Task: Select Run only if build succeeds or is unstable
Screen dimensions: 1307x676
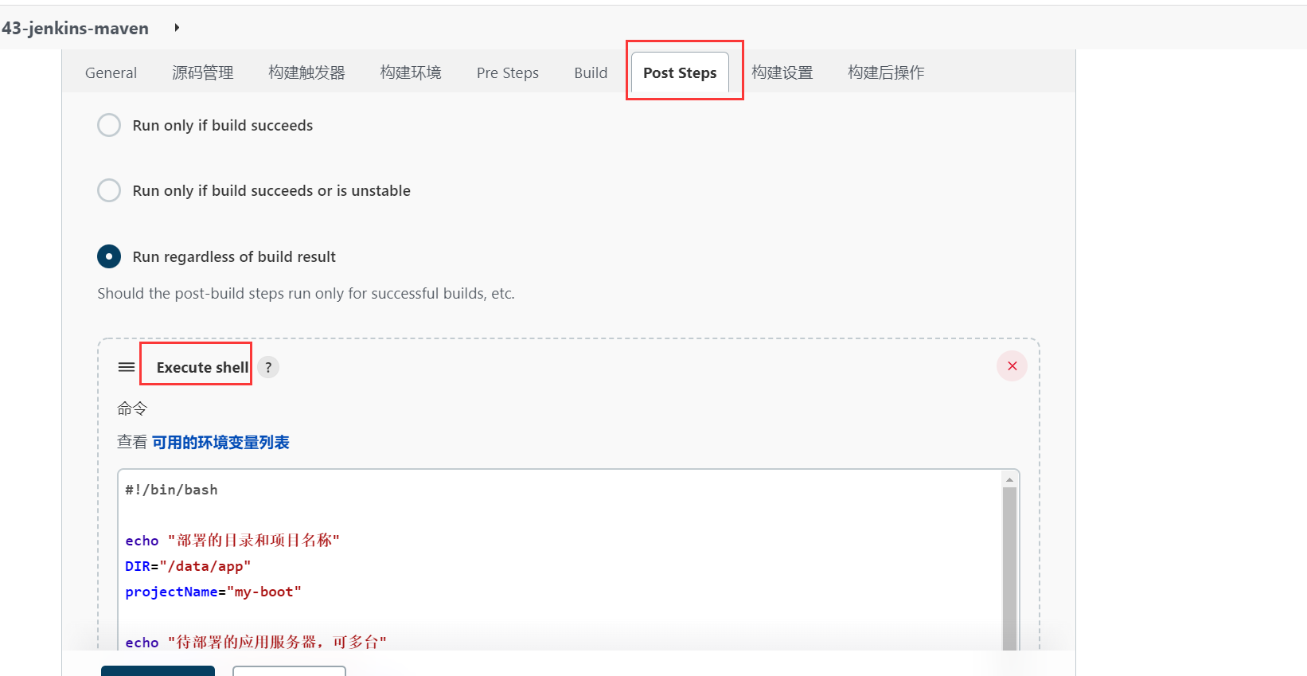Action: tap(109, 190)
